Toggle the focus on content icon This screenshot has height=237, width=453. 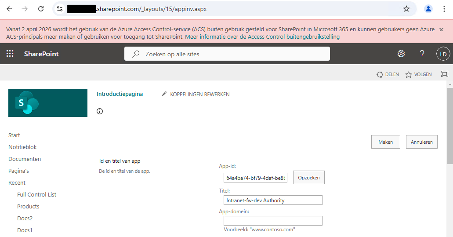click(445, 74)
